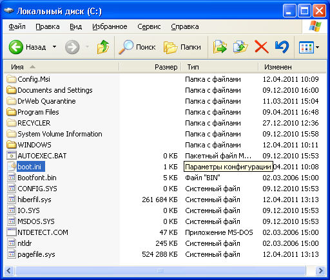
Task: Click the 47 КБ size cell
Action: pos(168,232)
